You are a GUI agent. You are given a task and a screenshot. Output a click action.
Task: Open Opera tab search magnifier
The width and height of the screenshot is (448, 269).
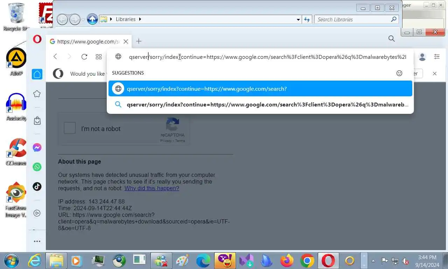[392, 39]
